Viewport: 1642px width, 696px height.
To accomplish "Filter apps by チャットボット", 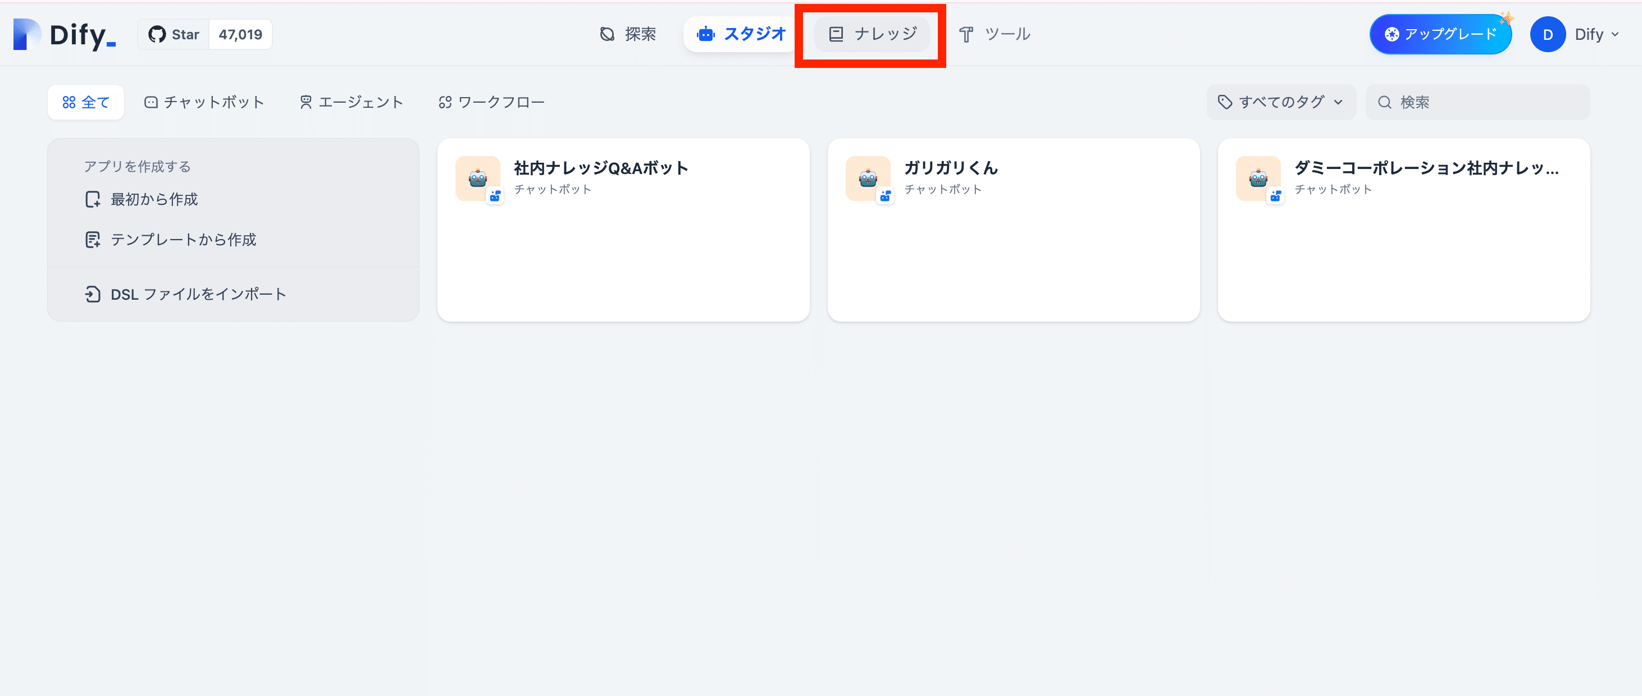I will (x=204, y=102).
